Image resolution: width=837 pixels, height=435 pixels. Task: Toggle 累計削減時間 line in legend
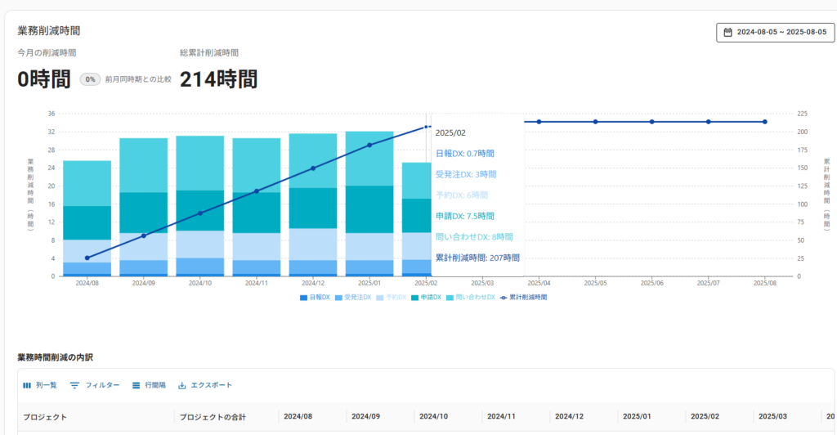pyautogui.click(x=524, y=298)
